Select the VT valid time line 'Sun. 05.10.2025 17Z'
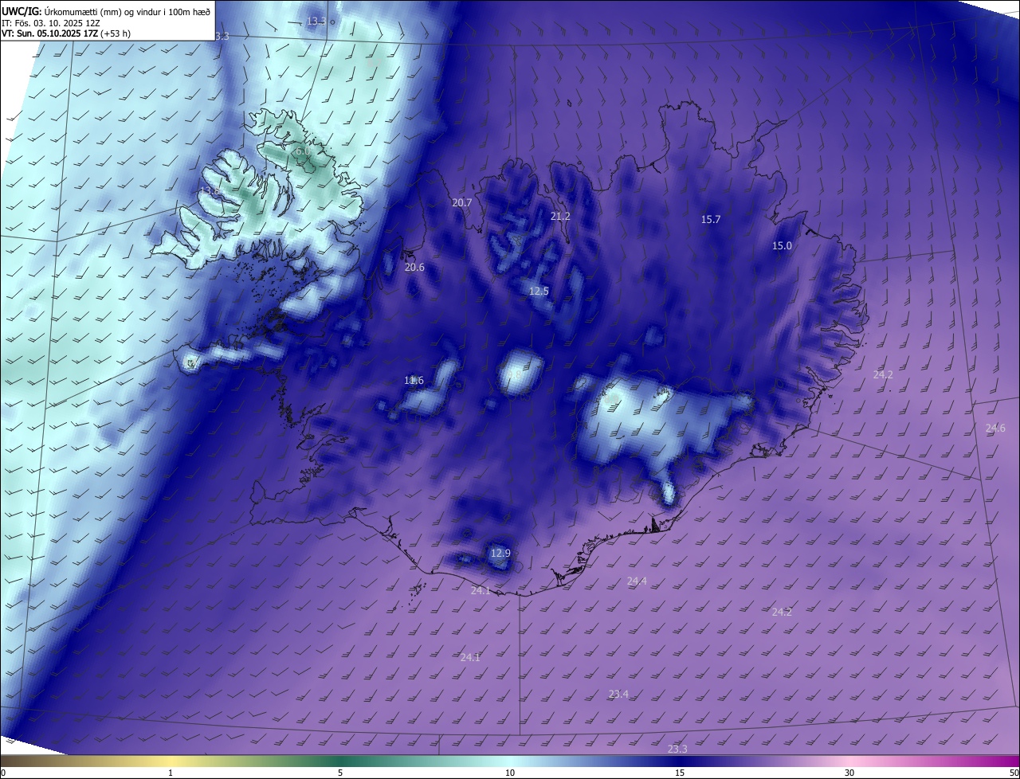1020x779 pixels. [57, 33]
